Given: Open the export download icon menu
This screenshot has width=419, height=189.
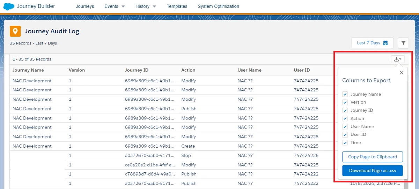Looking at the screenshot, I should click(x=398, y=59).
